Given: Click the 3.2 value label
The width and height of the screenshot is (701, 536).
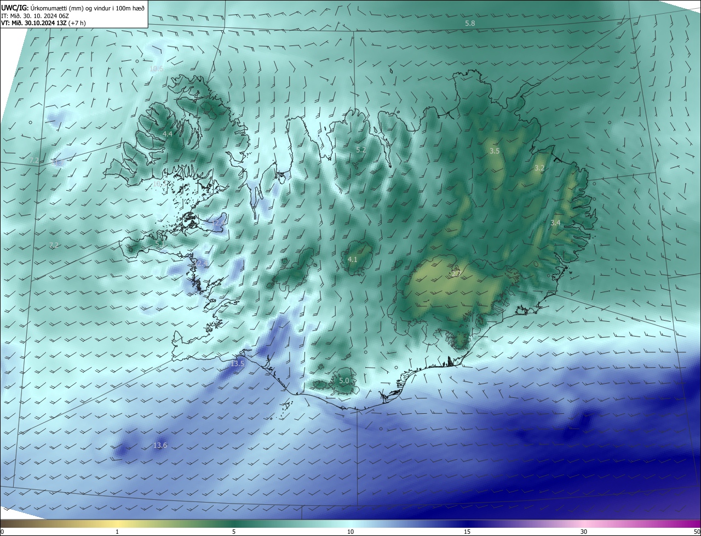Looking at the screenshot, I should [539, 168].
